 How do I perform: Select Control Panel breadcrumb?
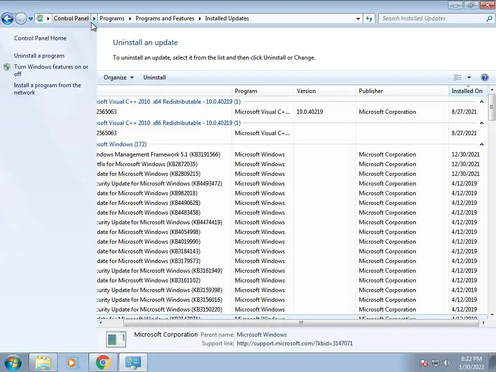click(x=71, y=18)
